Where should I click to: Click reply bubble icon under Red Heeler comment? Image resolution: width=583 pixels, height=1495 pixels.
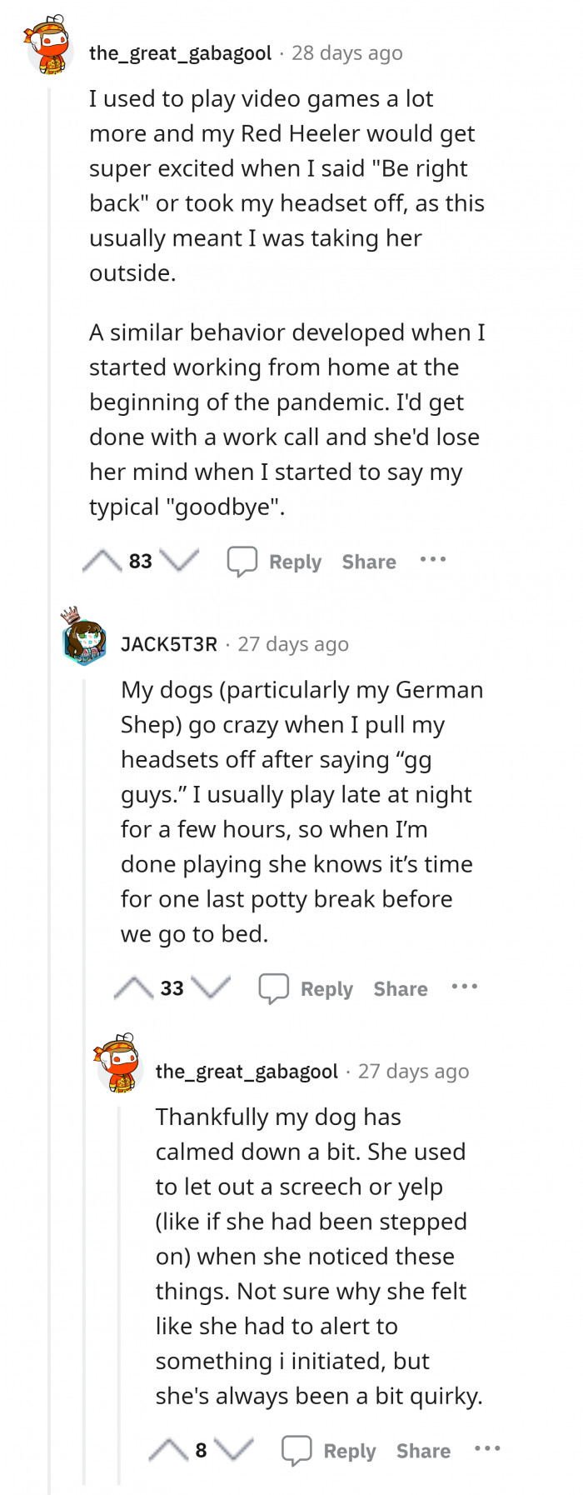[242, 562]
